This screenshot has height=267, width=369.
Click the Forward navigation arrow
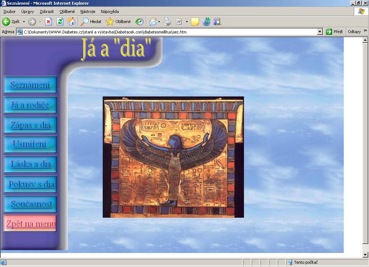(32, 22)
